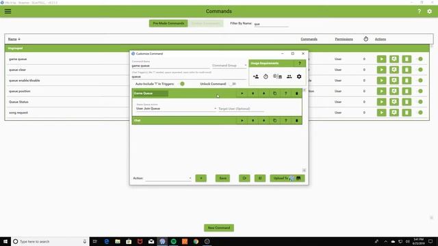Edit the song request command
This screenshot has height=246, width=438.
tap(394, 113)
